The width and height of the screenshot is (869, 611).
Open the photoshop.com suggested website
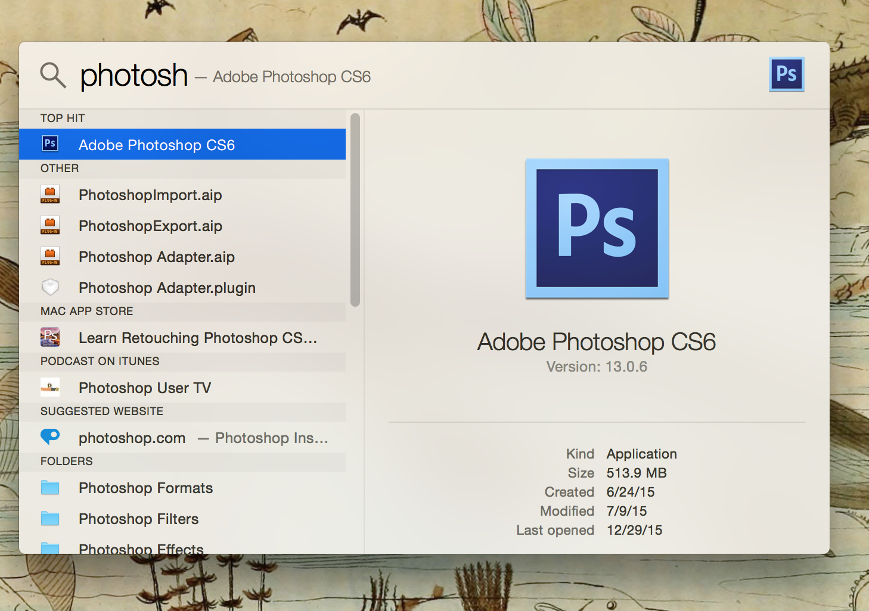tap(182, 437)
